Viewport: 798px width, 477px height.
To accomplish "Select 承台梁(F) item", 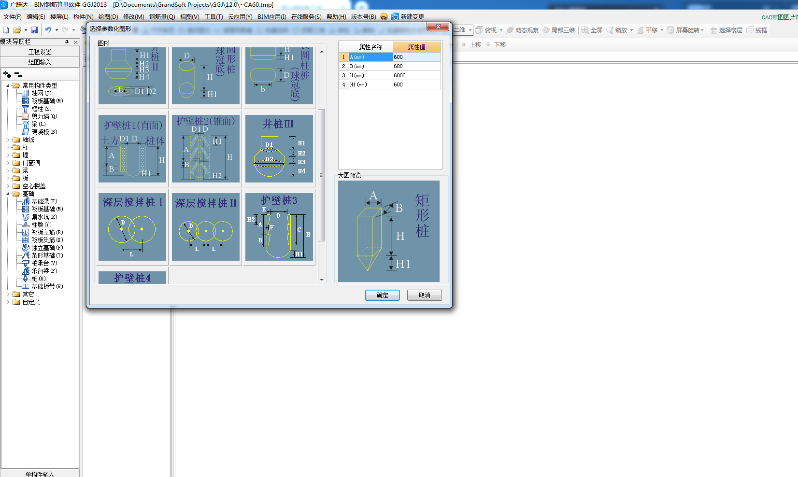I will point(44,271).
